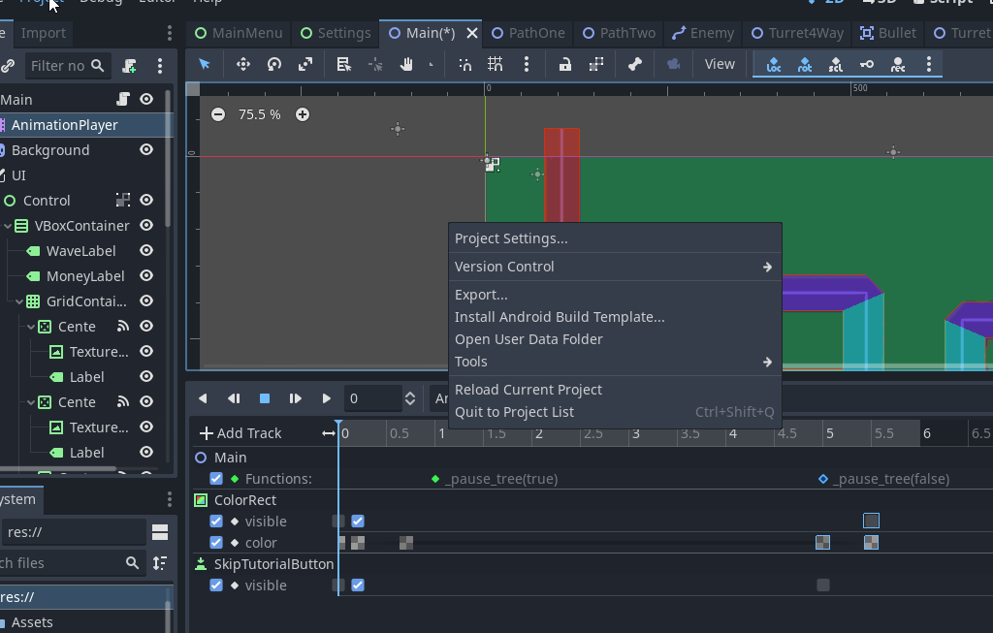Collapse second CenterContainer tree node

click(x=31, y=402)
